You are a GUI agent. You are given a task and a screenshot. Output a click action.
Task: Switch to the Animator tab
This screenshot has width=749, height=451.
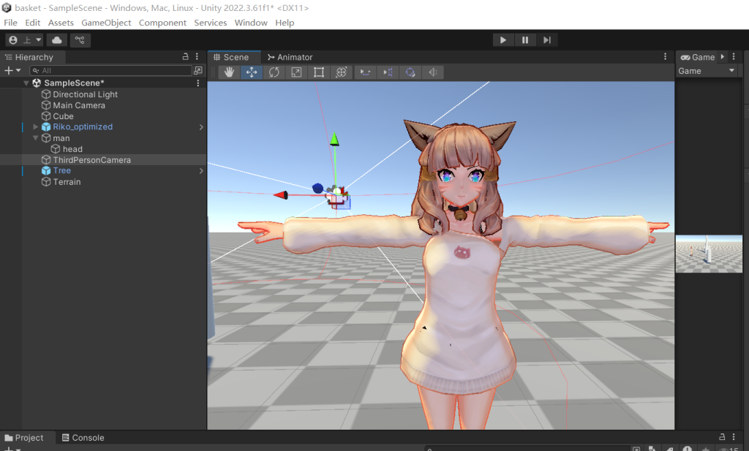(290, 57)
